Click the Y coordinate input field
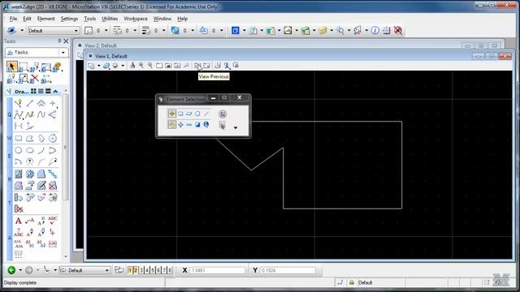The height and width of the screenshot is (292, 520). coord(288,270)
